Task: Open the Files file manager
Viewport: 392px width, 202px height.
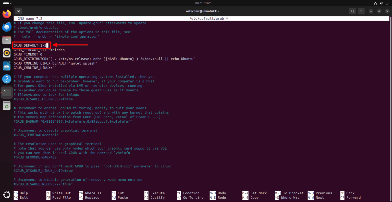Action: 7,40
